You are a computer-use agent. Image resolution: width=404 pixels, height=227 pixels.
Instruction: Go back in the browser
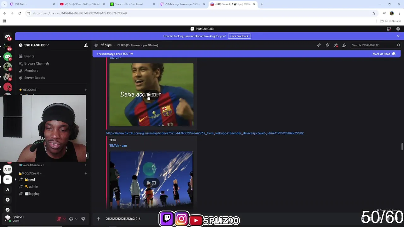pyautogui.click(x=4, y=13)
